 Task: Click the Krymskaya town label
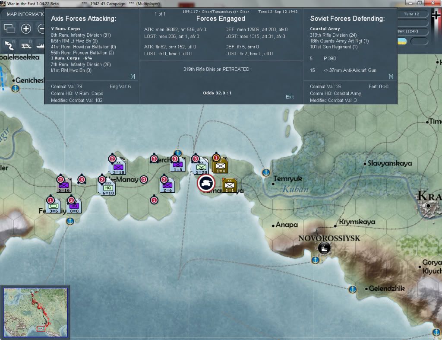pos(357,222)
